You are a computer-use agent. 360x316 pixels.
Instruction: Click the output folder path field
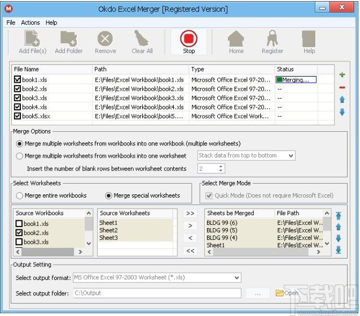pyautogui.click(x=157, y=293)
